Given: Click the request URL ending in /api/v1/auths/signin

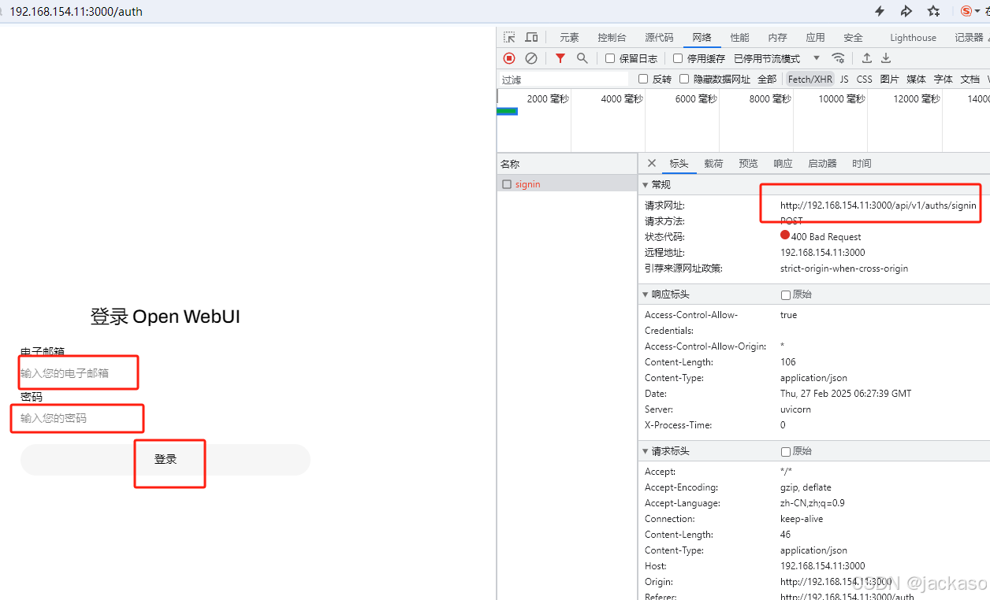Looking at the screenshot, I should pos(878,206).
